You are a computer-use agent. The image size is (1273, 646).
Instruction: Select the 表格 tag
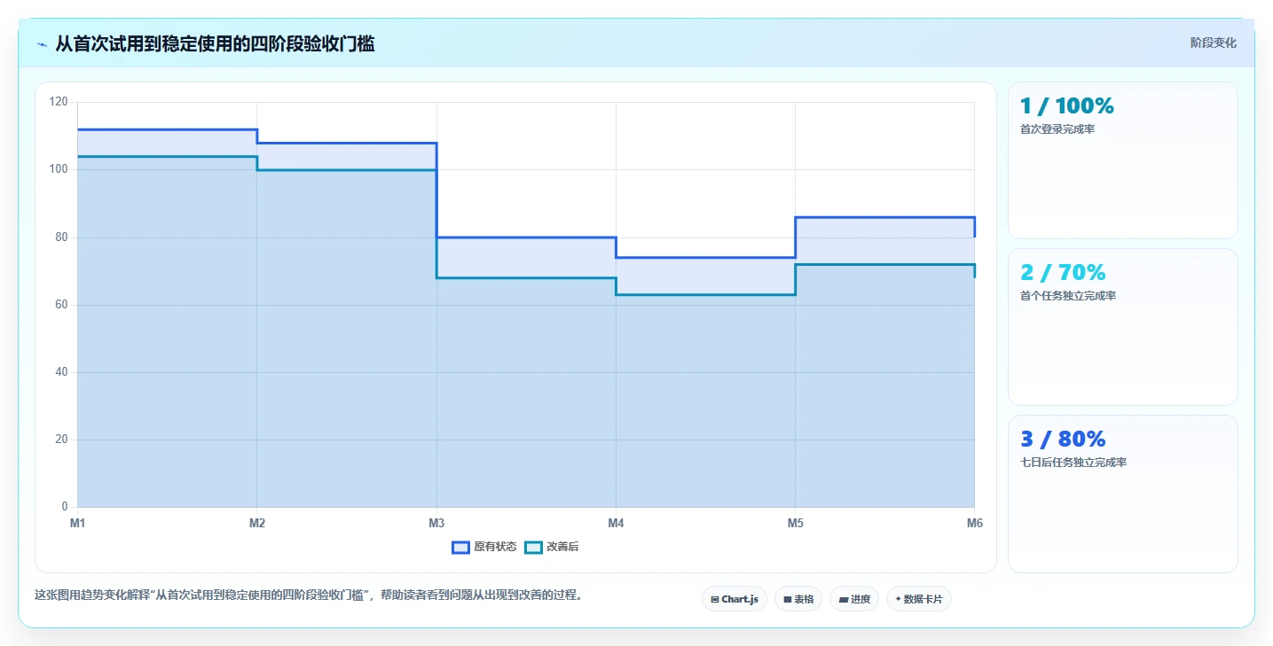pyautogui.click(x=798, y=599)
